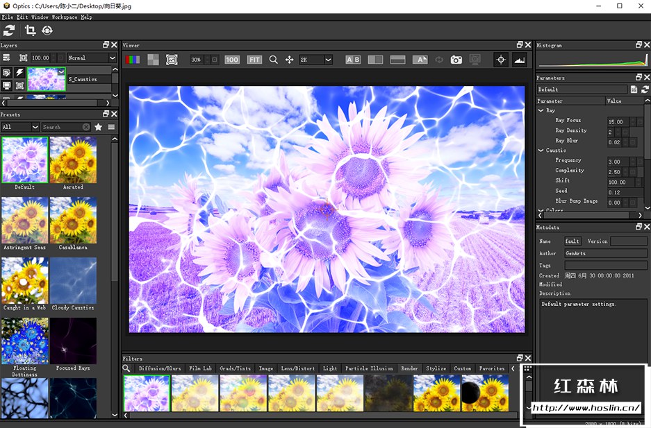This screenshot has width=651, height=428.
Task: Collapse the Caustic parameter group
Action: coord(541,150)
